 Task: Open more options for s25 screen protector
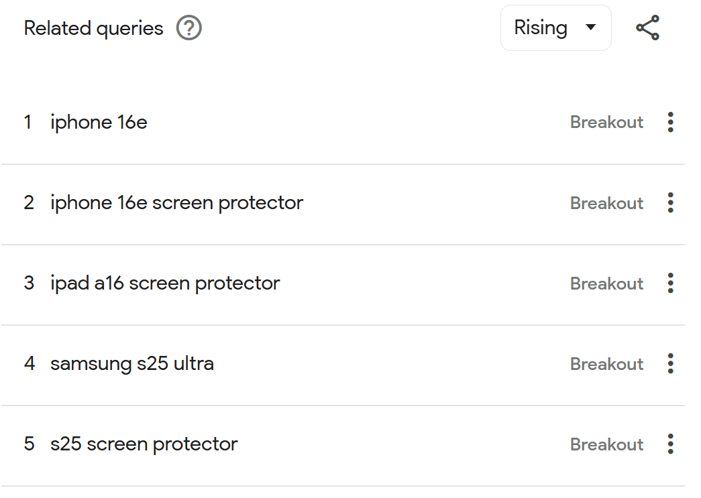click(670, 444)
